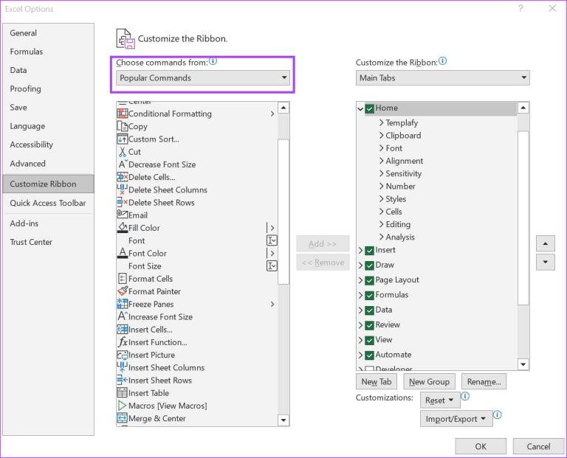This screenshot has width=567, height=458.
Task: Expand the Insert tab node
Action: point(360,250)
